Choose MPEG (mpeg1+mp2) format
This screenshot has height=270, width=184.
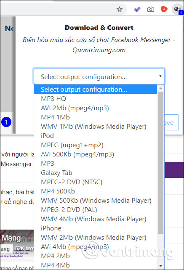click(96, 145)
